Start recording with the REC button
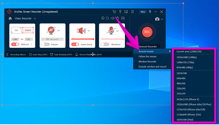 click(147, 32)
